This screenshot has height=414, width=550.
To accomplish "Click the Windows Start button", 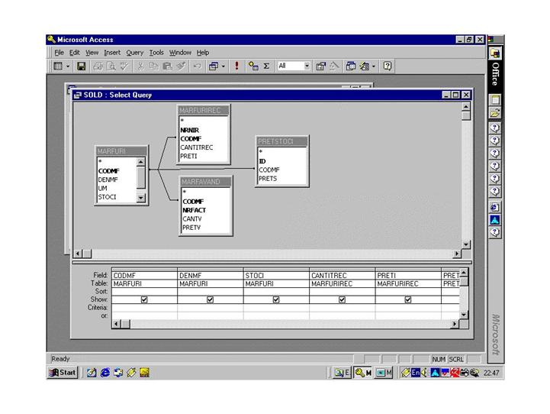I will pyautogui.click(x=63, y=373).
